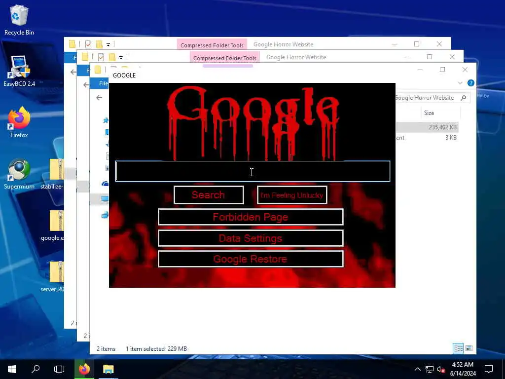Open Quick Access Toolbar dropdown in rearmost Explorer
Screen dimensions: 505x379
(108, 44)
